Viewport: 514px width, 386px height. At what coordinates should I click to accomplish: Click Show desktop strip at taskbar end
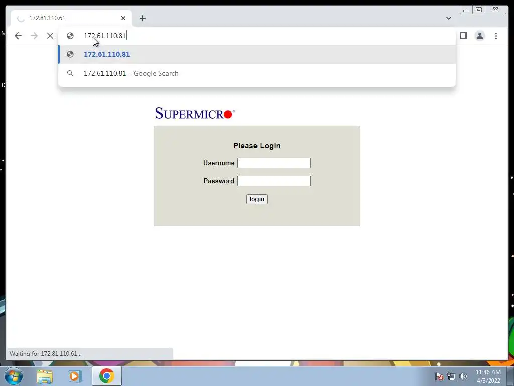pyautogui.click(x=510, y=376)
